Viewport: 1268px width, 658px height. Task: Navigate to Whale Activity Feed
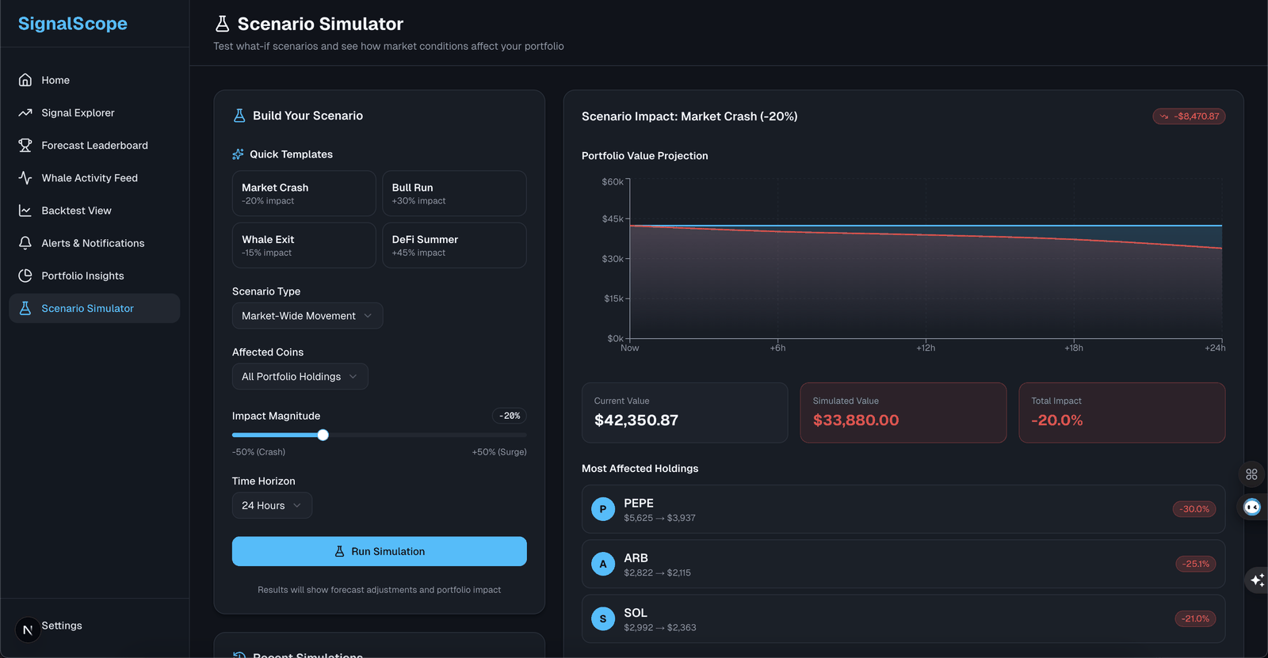pos(94,178)
